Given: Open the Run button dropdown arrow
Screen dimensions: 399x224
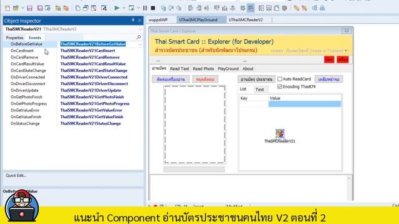Looking at the screenshot, I should pyautogui.click(x=124, y=8).
